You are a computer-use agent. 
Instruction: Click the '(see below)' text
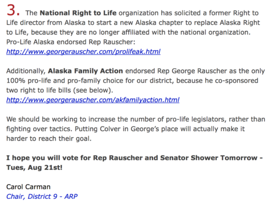93,90
